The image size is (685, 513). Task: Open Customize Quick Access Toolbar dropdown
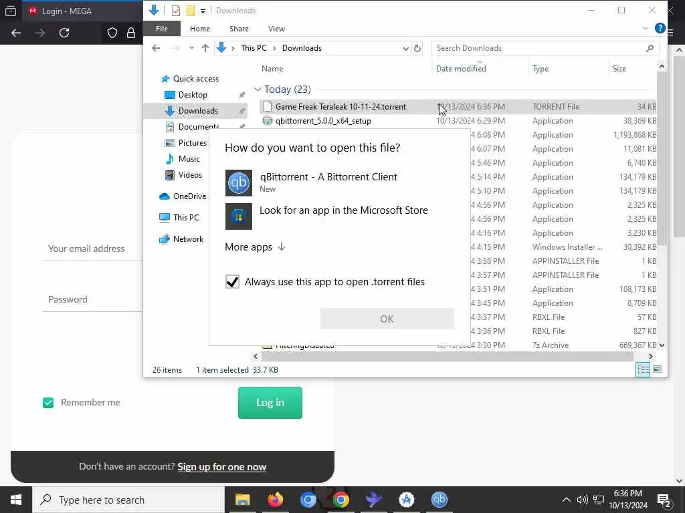pyautogui.click(x=203, y=11)
